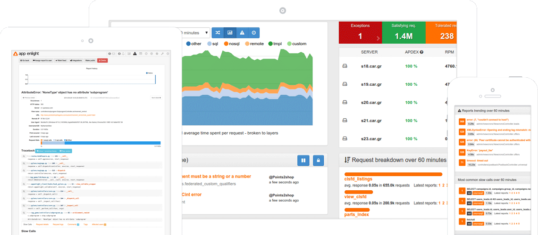Image resolution: width=538 pixels, height=235 pixels.
Task: Open the red Exceptions tile
Action: pos(360,32)
